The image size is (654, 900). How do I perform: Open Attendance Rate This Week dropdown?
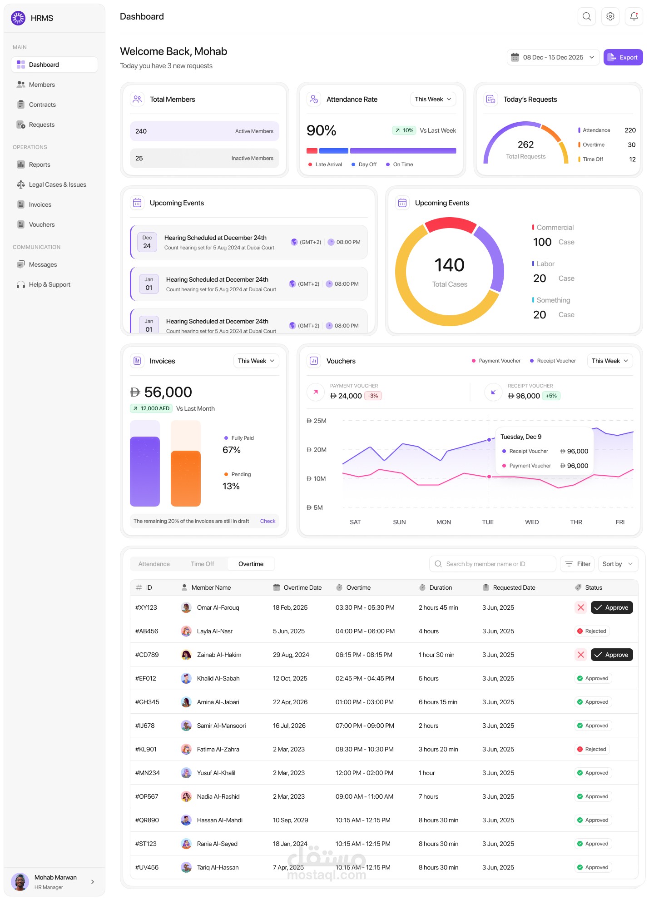(x=433, y=99)
